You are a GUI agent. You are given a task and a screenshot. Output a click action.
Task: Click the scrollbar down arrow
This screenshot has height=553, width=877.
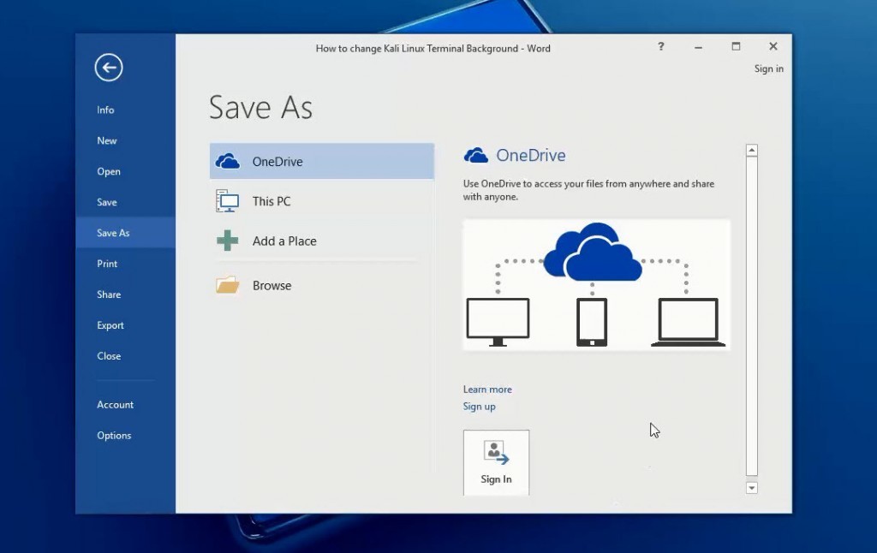pyautogui.click(x=751, y=487)
